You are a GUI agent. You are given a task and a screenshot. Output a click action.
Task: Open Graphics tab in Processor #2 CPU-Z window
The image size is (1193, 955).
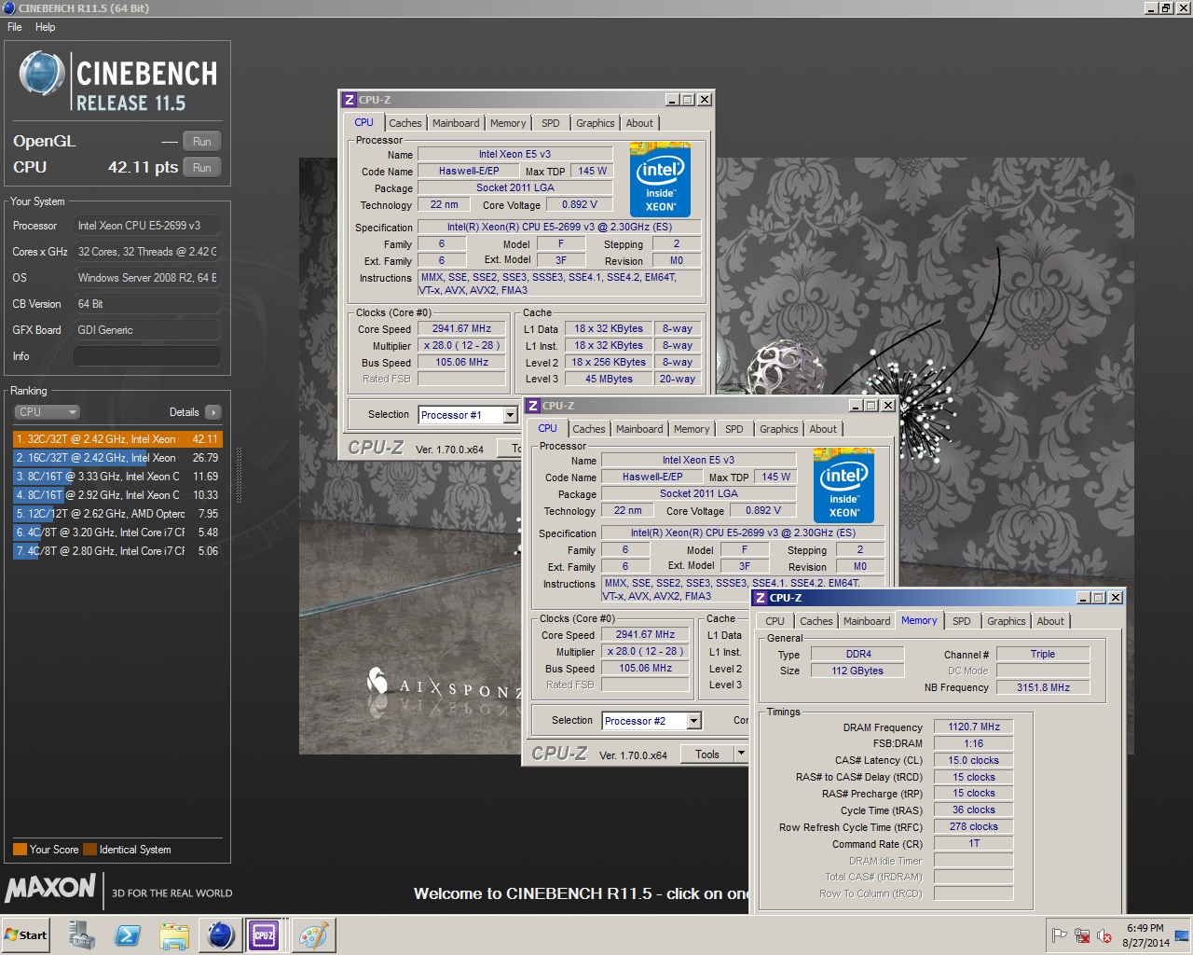point(778,429)
